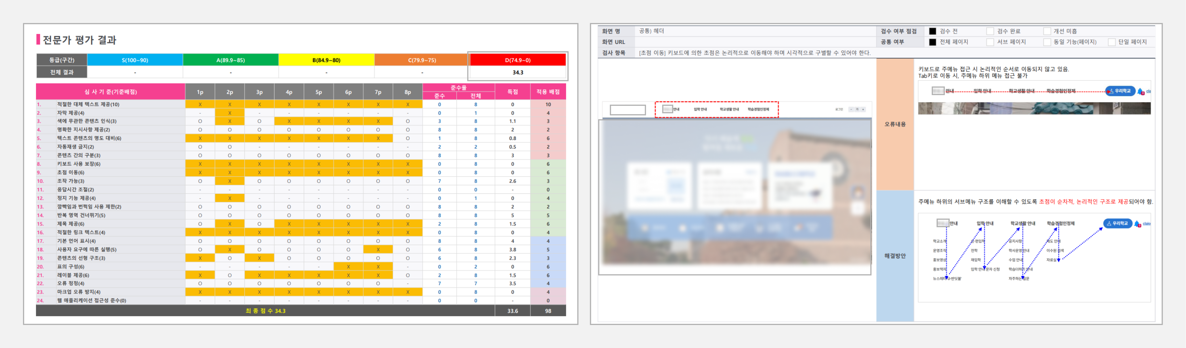Screen dimensions: 1186x348
Task: Check the 서브 페이지 checkbox
Action: pos(990,42)
